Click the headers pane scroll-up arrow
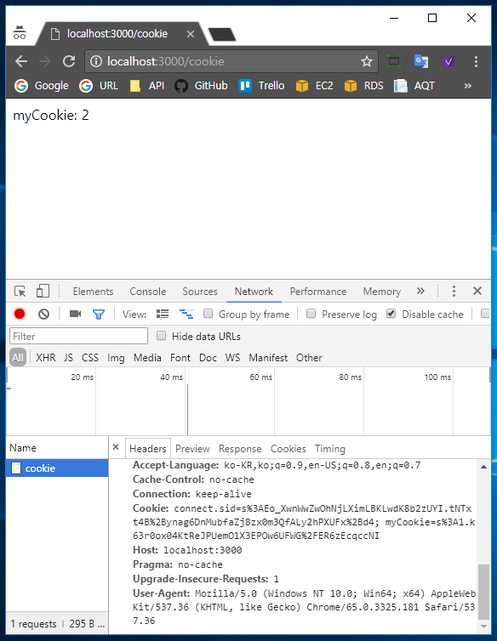The width and height of the screenshot is (497, 641). coord(484,467)
